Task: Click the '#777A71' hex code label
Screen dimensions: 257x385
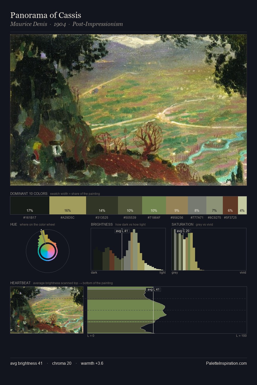Action: [197, 218]
